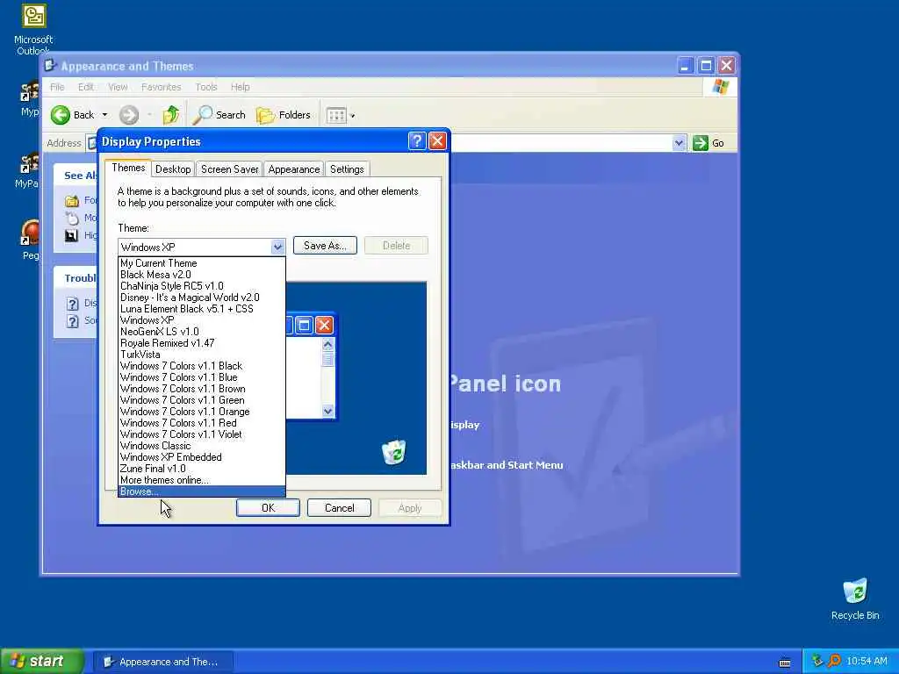Switch to the Screen Saver tab
This screenshot has height=674, width=899.
click(229, 169)
